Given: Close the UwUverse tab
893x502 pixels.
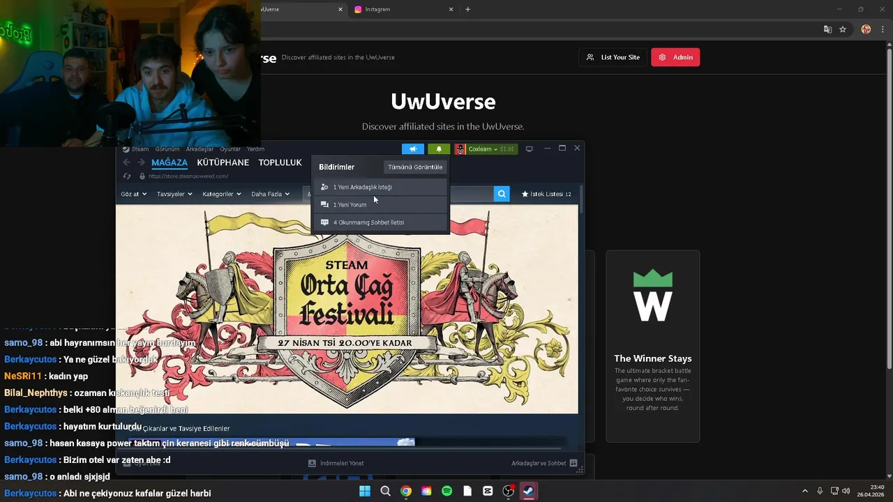Looking at the screenshot, I should point(340,9).
